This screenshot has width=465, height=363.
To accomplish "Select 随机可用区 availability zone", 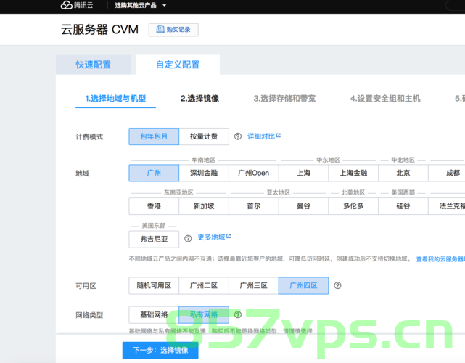I will click(x=154, y=285).
